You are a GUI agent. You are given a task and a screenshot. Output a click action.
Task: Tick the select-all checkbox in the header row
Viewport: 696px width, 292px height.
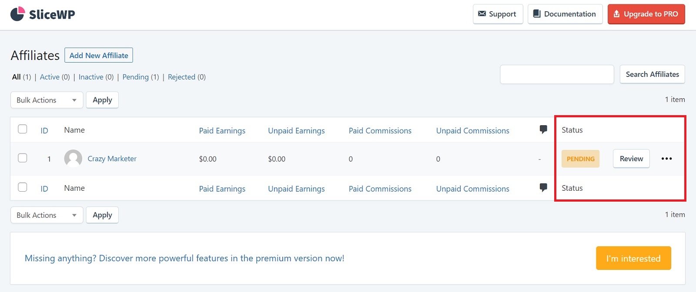[x=23, y=129]
